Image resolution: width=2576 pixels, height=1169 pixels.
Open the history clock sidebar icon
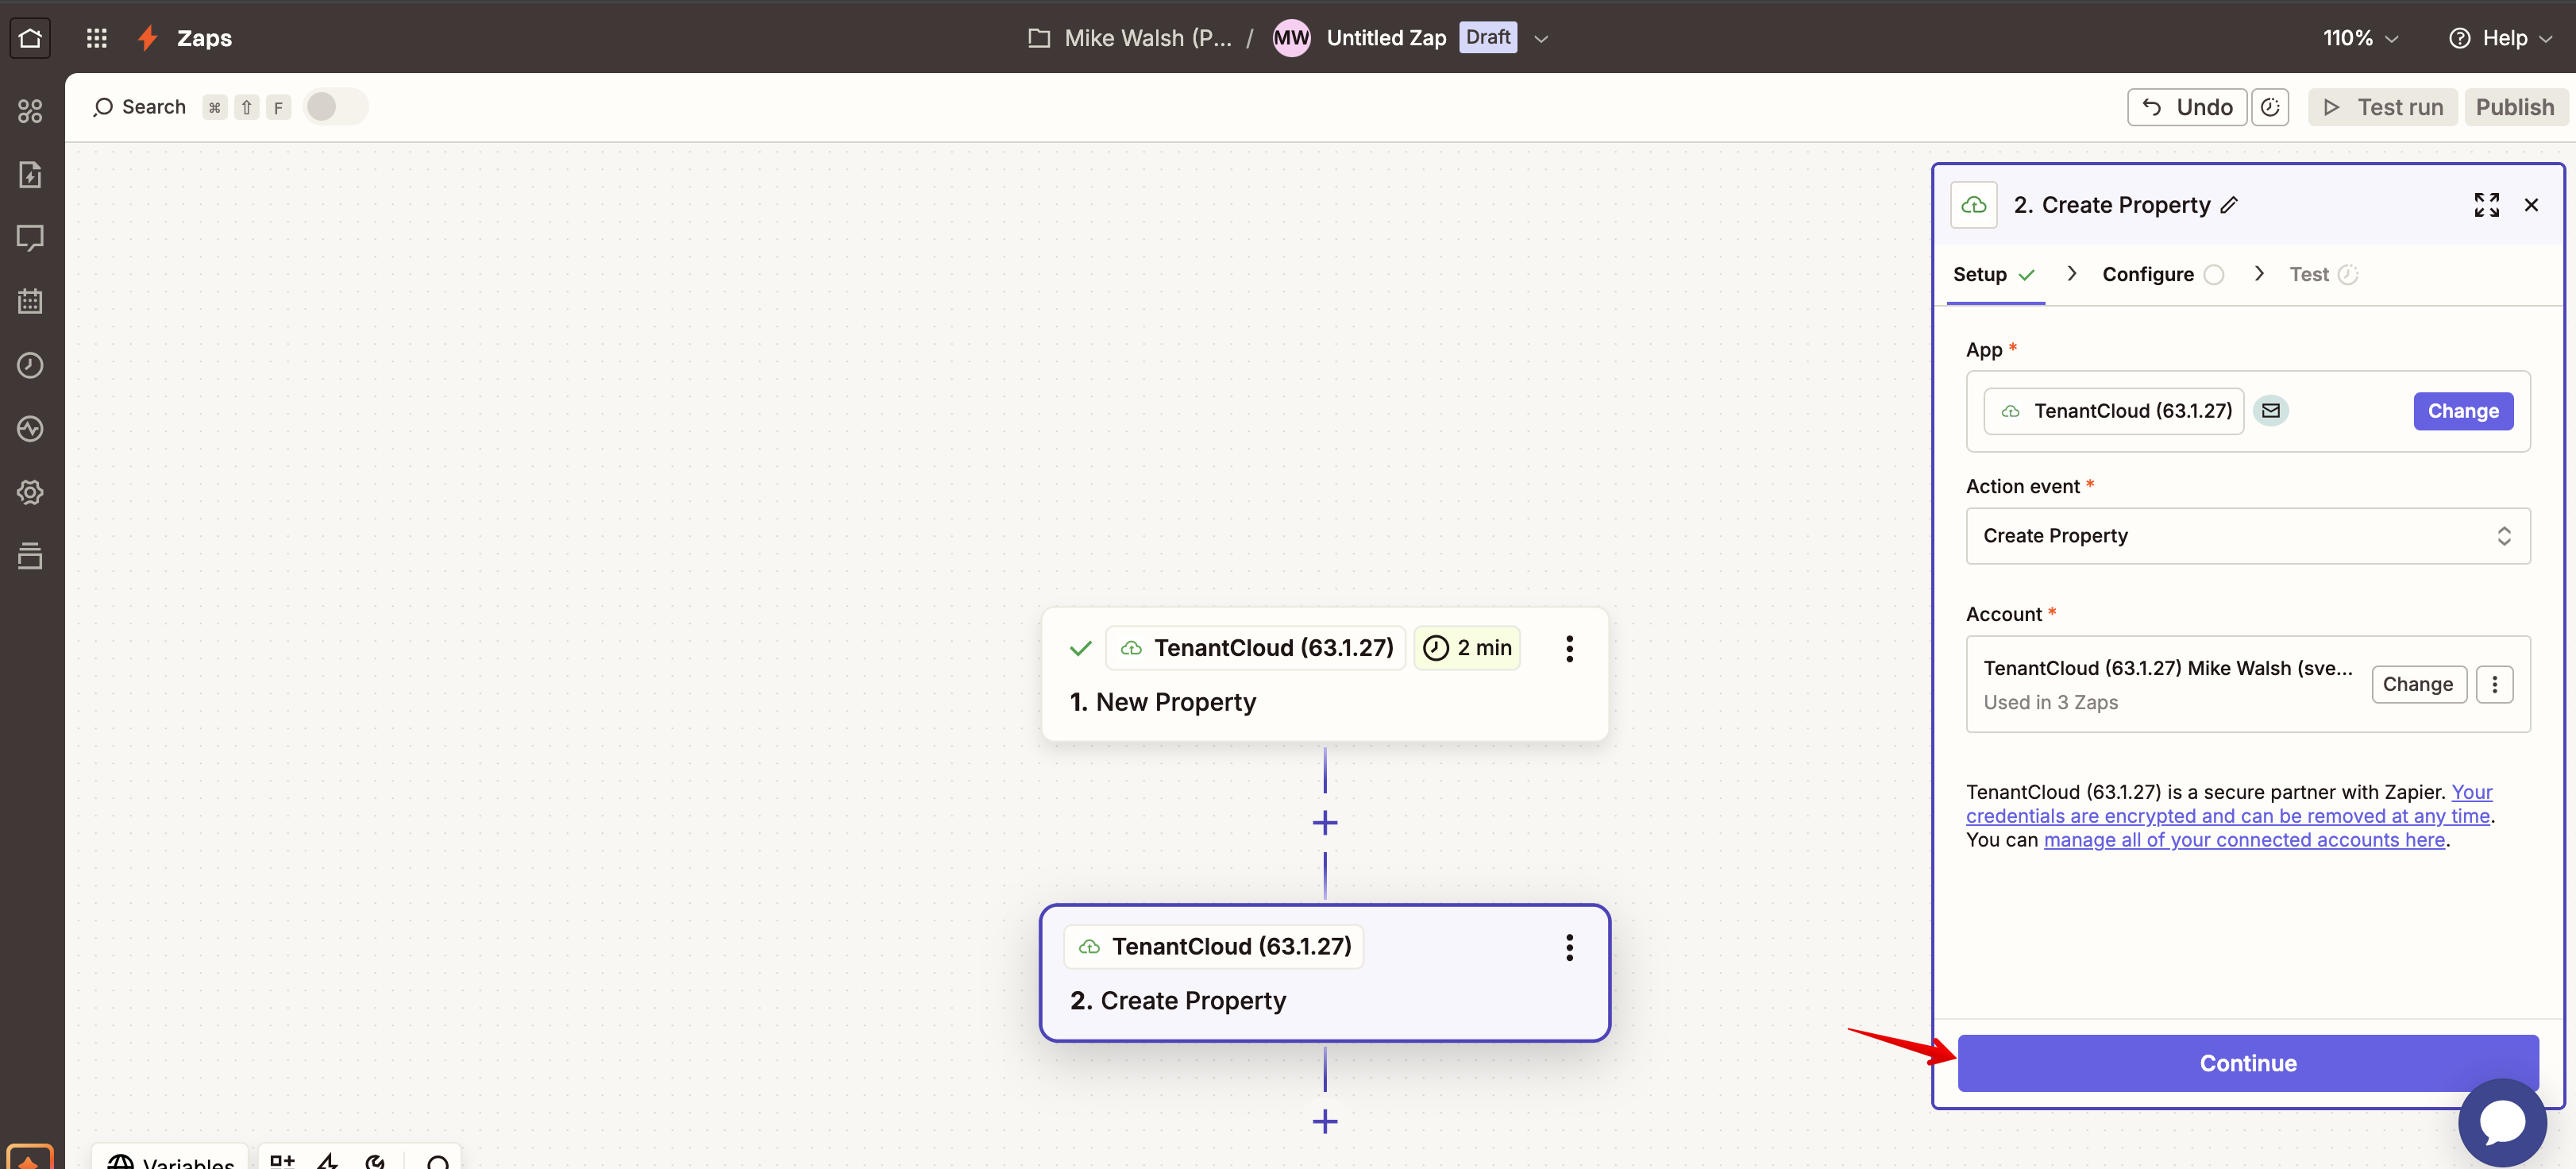pyautogui.click(x=30, y=365)
